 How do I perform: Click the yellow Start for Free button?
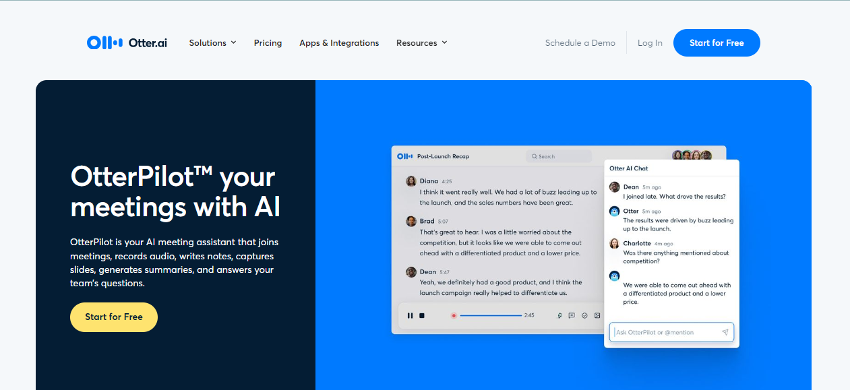pos(113,317)
